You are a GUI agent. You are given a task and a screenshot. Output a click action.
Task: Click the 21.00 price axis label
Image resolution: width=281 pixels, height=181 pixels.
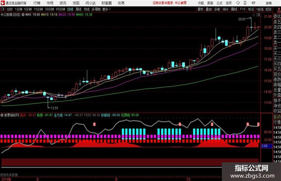[268, 16]
